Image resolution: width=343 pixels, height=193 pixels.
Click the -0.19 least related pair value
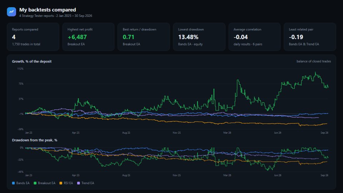296,37
